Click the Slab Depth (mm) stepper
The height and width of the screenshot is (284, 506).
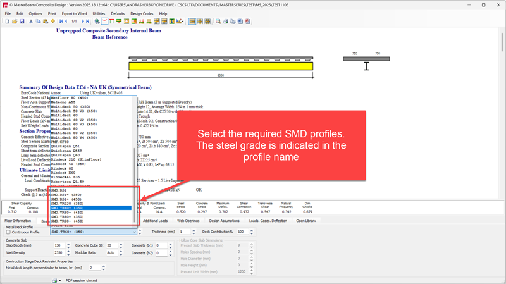point(68,245)
